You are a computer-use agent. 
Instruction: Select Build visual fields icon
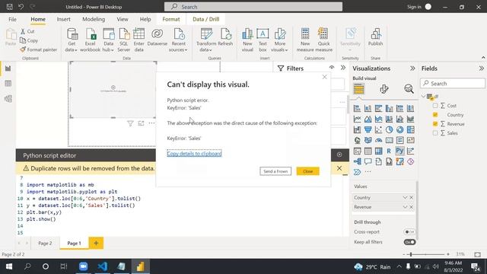coord(358,89)
